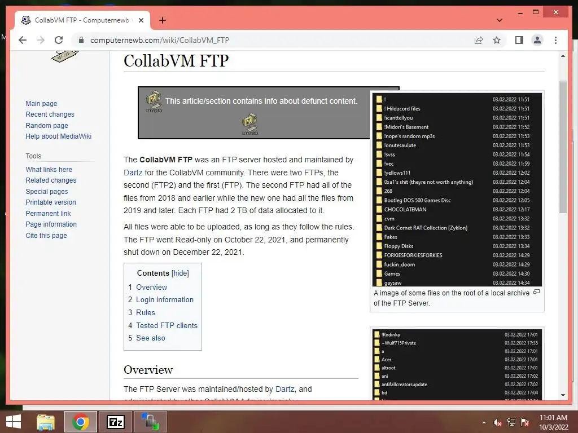Expand the tab search chevron

click(500, 20)
